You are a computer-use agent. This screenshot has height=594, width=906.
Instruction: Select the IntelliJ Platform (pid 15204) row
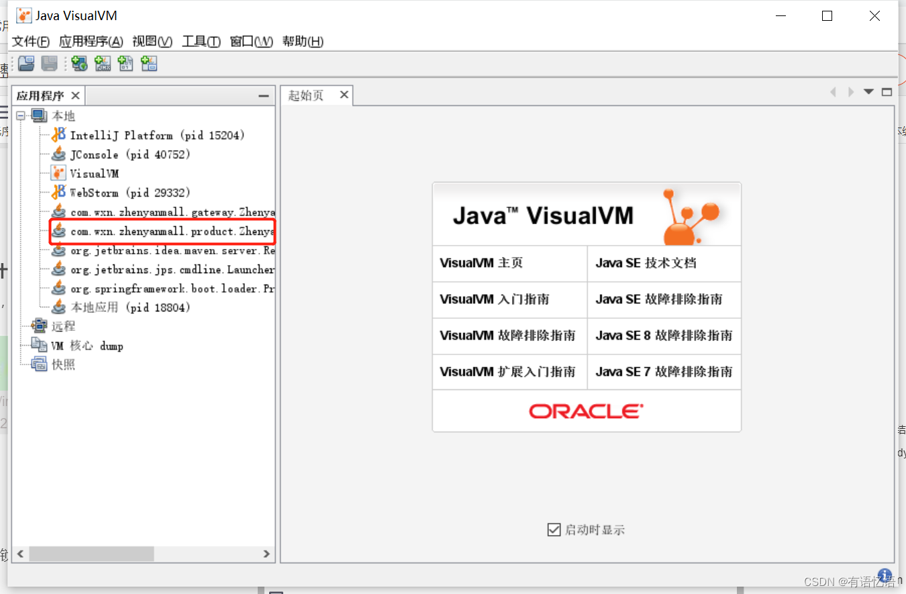click(x=158, y=135)
